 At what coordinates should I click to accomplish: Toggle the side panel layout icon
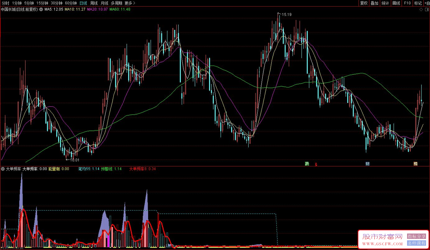[426, 10]
